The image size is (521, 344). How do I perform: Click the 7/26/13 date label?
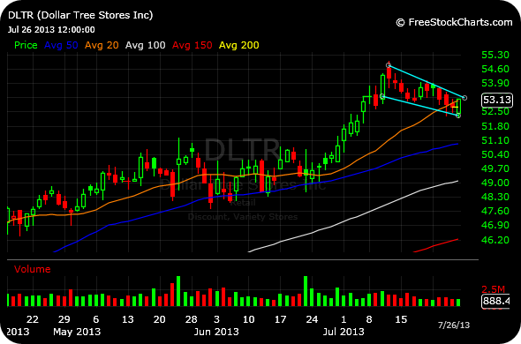pos(454,325)
